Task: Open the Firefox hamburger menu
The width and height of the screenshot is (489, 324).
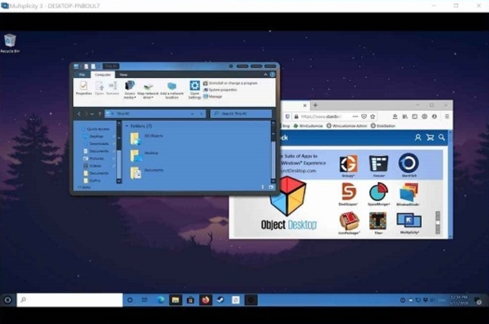Action: [447, 117]
